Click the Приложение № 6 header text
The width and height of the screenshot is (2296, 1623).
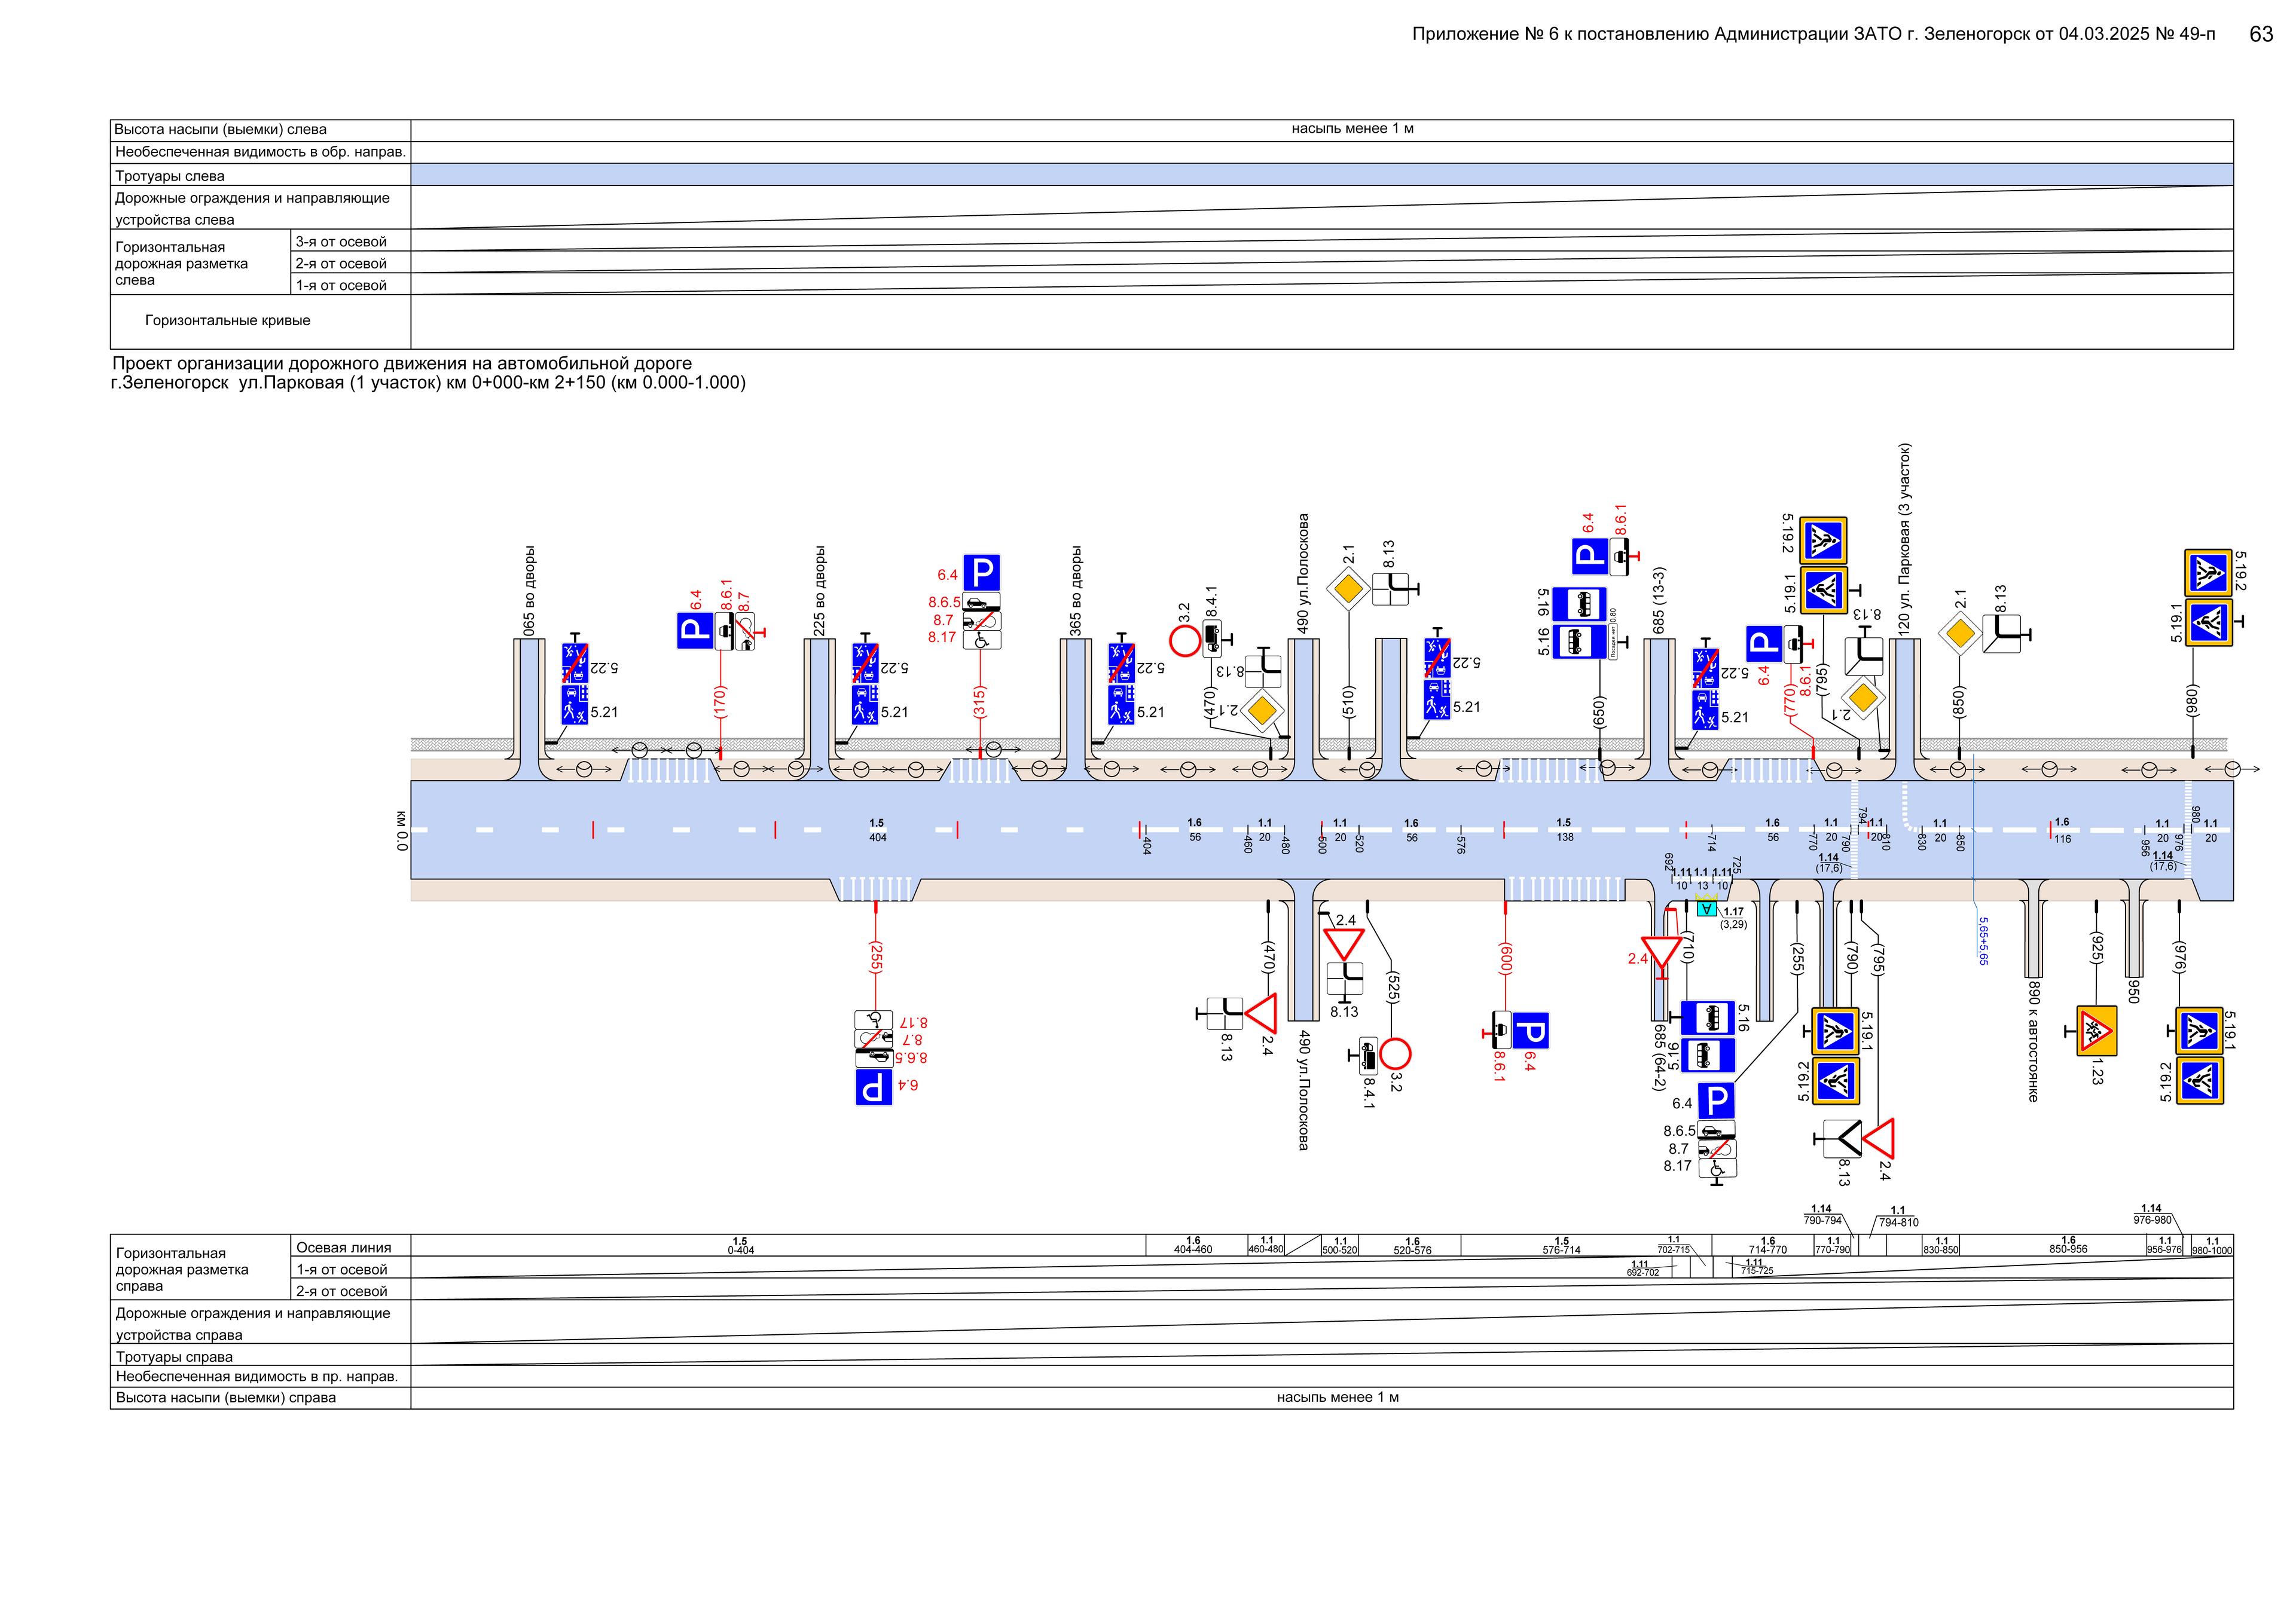point(1812,34)
